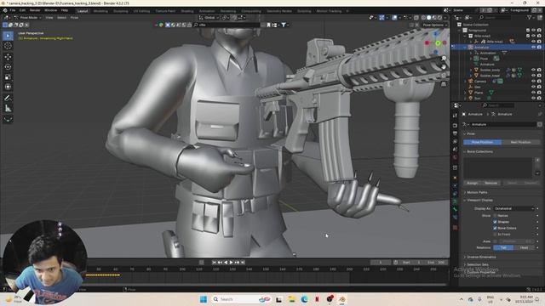Open the Display As Octahedral dropdown

pos(513,208)
